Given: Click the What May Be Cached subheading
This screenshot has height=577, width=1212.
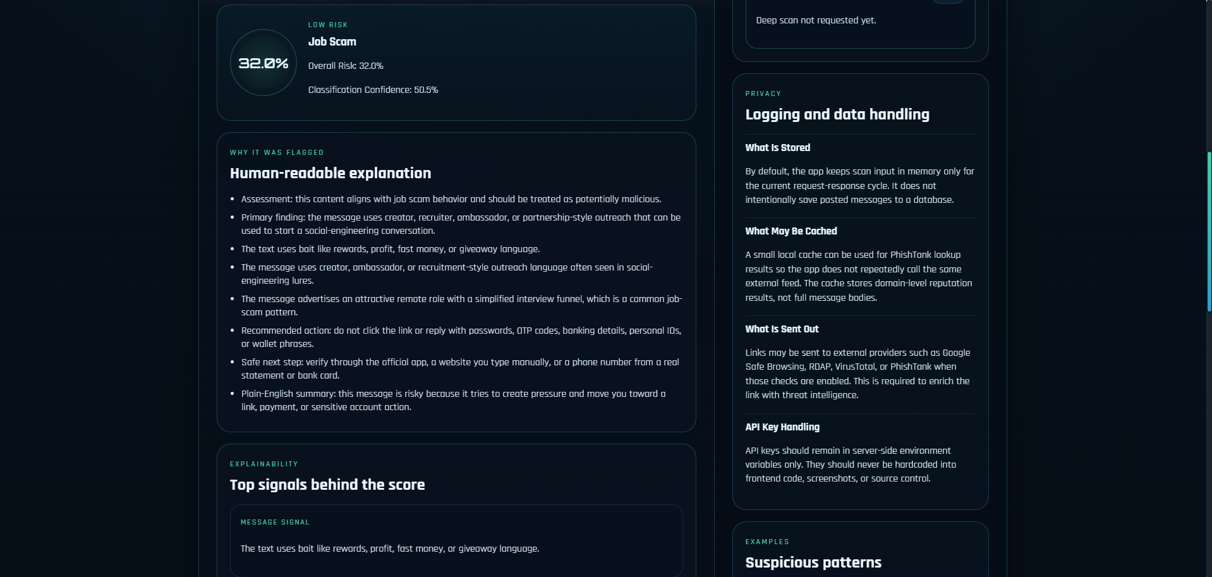Looking at the screenshot, I should click(x=791, y=231).
